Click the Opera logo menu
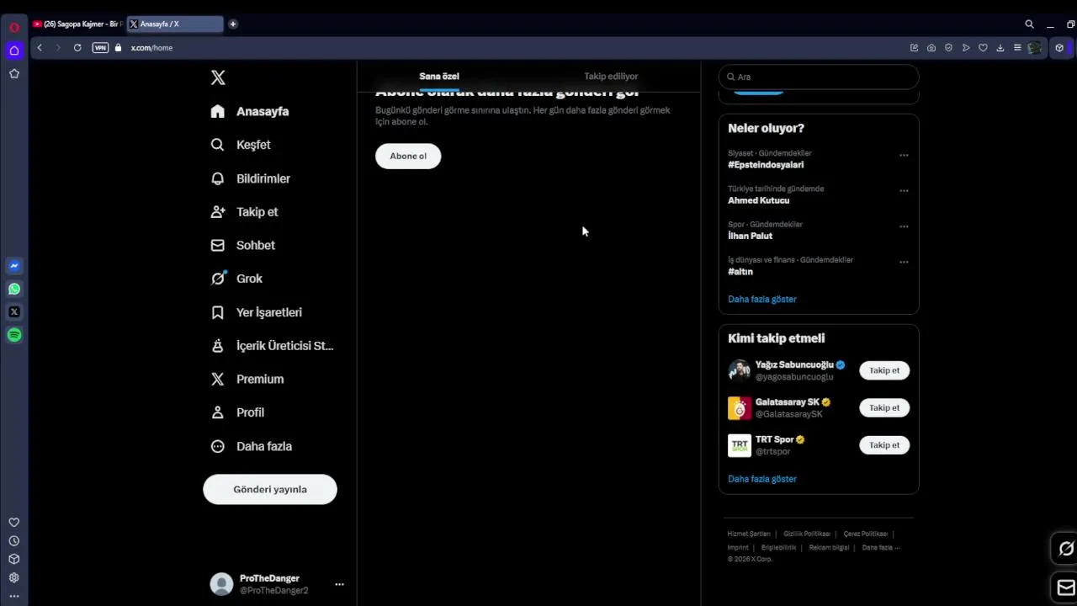This screenshot has height=606, width=1077. point(14,27)
